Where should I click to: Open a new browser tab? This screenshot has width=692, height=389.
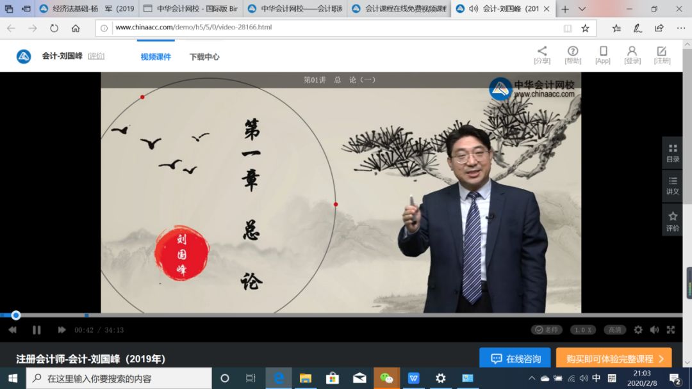point(565,9)
